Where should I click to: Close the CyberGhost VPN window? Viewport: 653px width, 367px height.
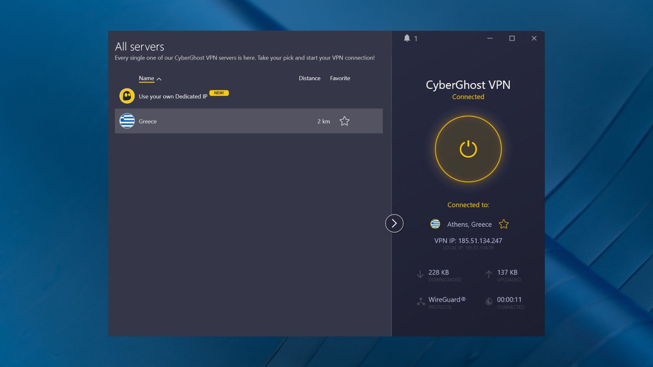534,38
